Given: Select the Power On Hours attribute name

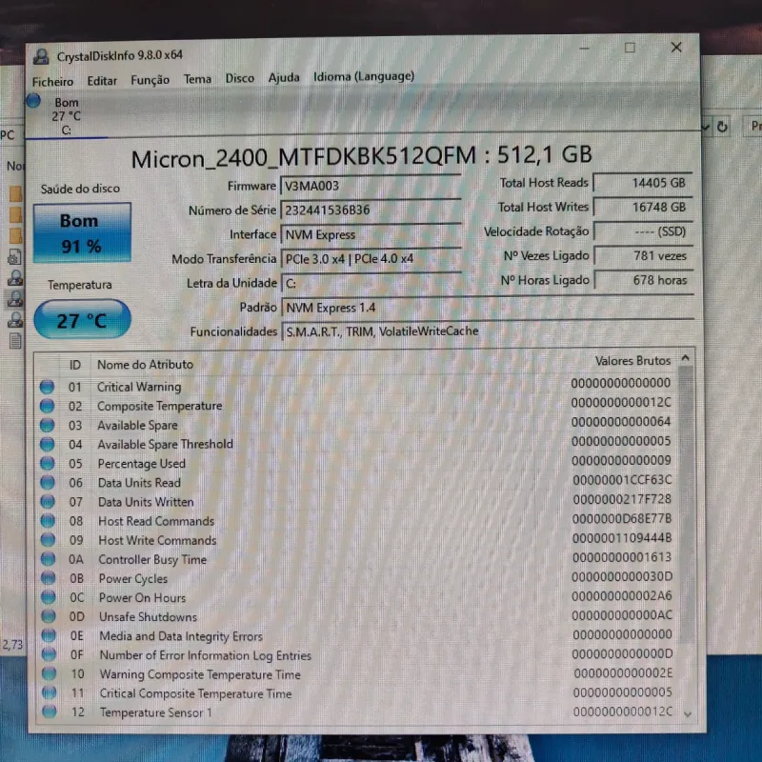Looking at the screenshot, I should (x=142, y=598).
